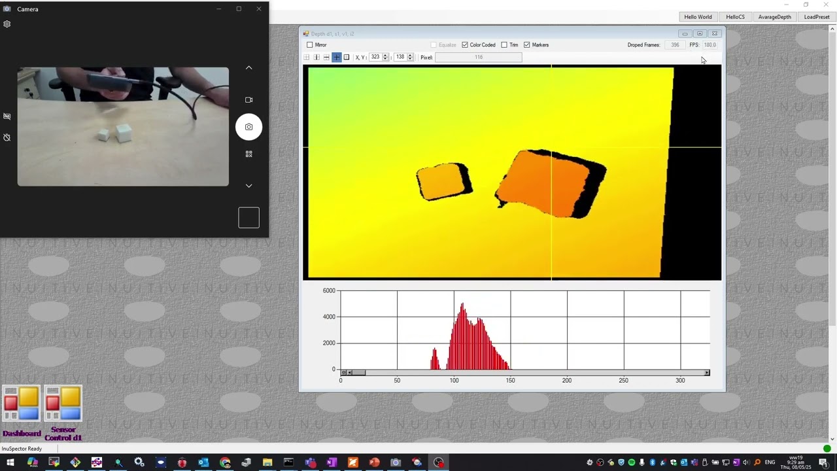Open Microsoft Teams from the taskbar
Screen dimensions: 837x471
point(310,462)
